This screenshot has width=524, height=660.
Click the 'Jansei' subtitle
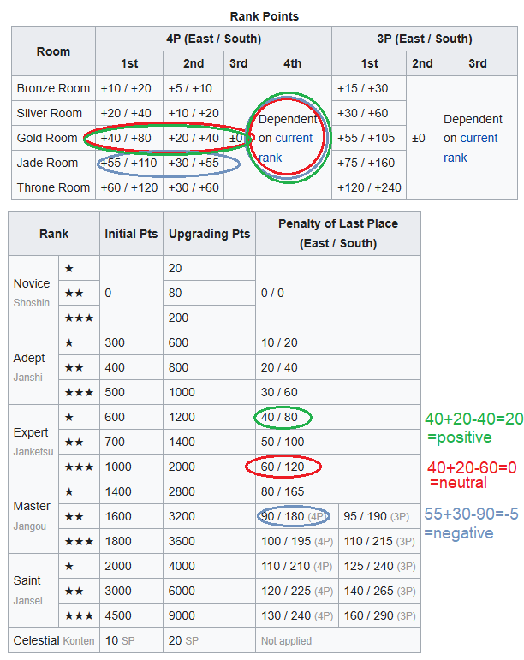[27, 601]
